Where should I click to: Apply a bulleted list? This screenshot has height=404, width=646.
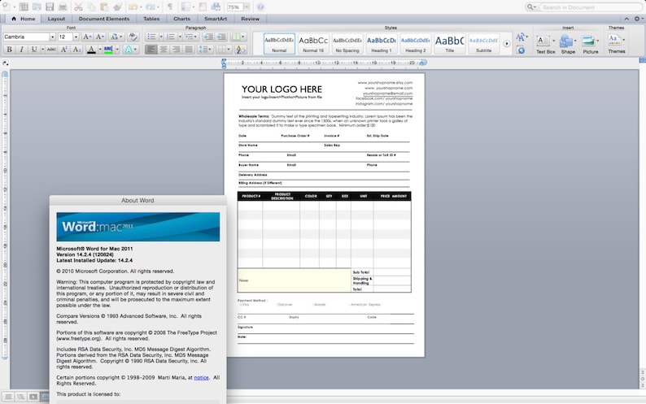point(151,37)
